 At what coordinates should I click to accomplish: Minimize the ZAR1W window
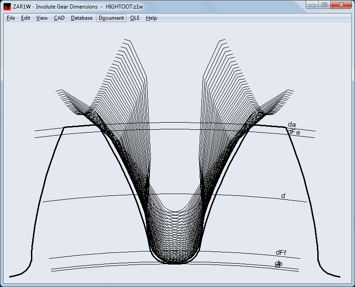313,5
